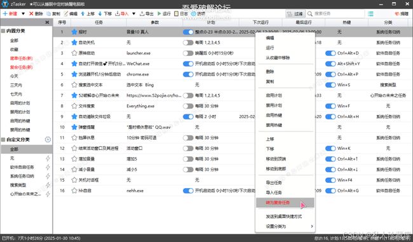The width and height of the screenshot is (413, 242).
Task: Click the 编辑 pencil toolbar icon
Action: (x=66, y=13)
